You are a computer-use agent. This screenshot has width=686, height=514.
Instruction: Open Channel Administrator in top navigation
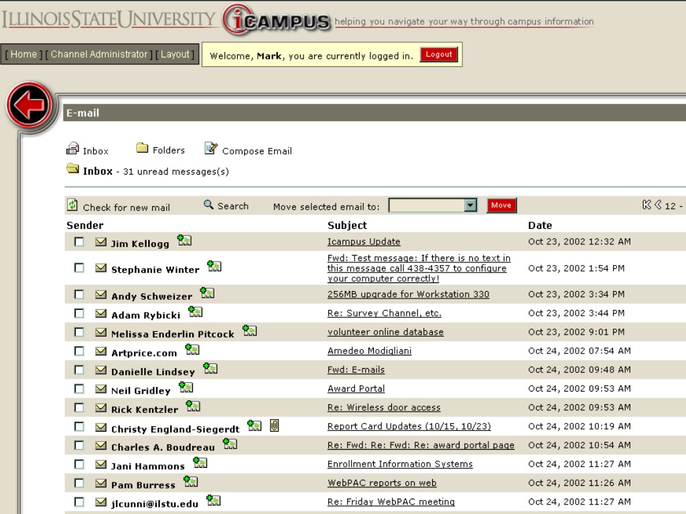click(x=99, y=54)
